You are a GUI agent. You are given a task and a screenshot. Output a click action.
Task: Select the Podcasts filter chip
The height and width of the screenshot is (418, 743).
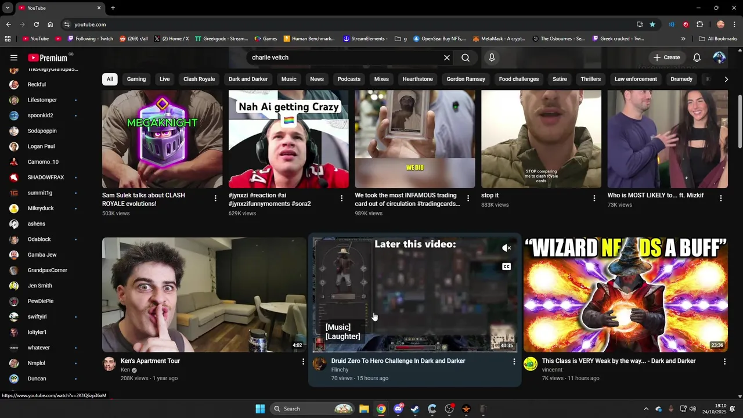349,79
